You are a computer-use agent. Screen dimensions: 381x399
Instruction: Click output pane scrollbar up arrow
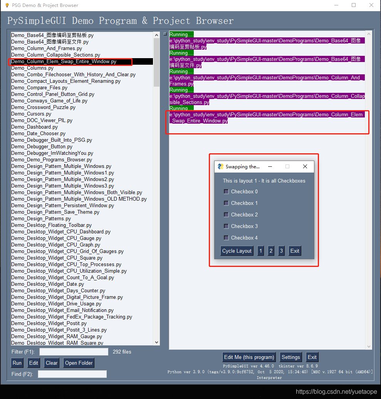coord(369,34)
